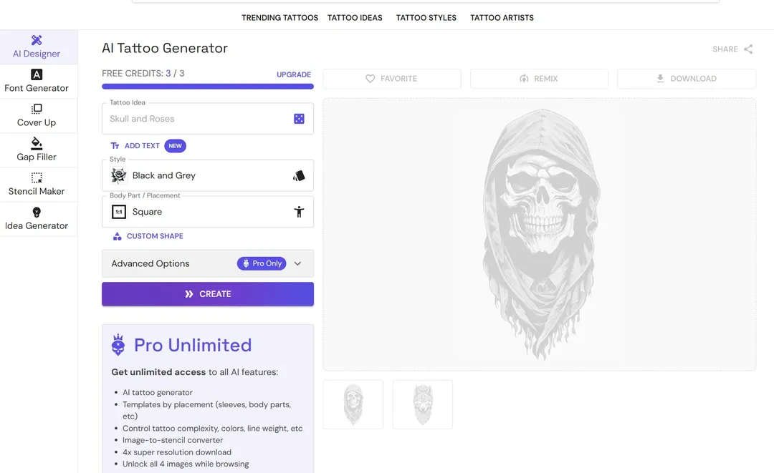The image size is (774, 473).
Task: Click the free credits progress bar
Action: tap(208, 87)
